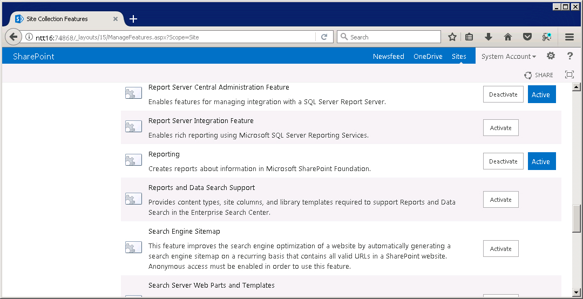The image size is (583, 299).
Task: Click the "Report Server Integration Feature" title
Action: point(201,120)
